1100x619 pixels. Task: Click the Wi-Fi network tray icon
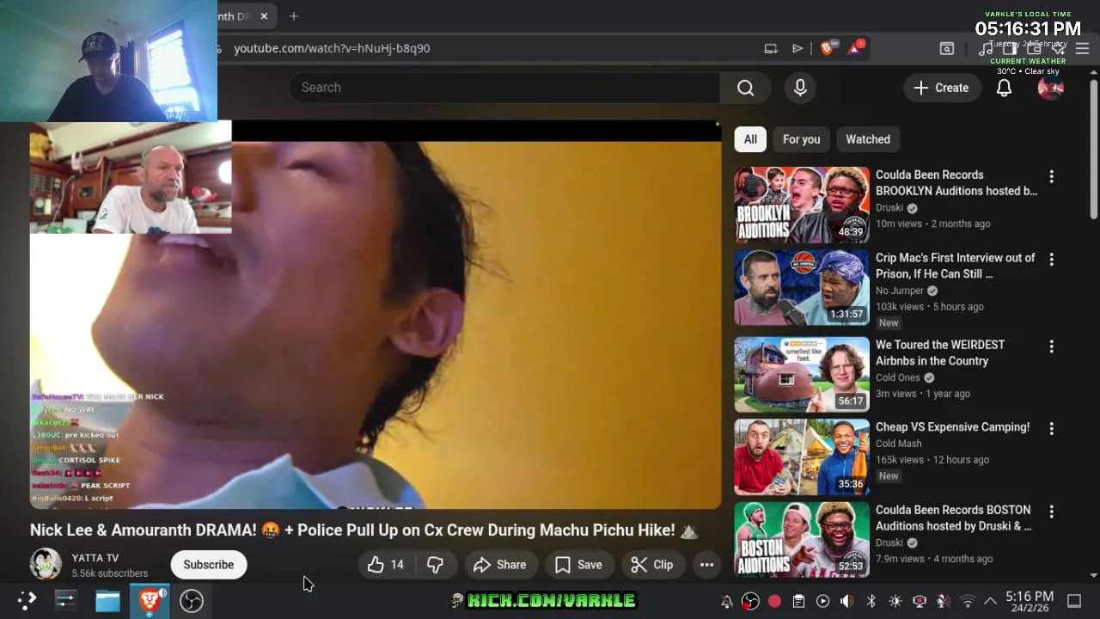click(x=968, y=601)
